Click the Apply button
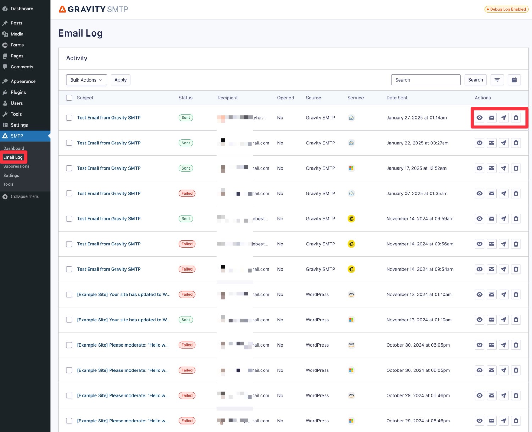532x432 pixels. pyautogui.click(x=121, y=80)
